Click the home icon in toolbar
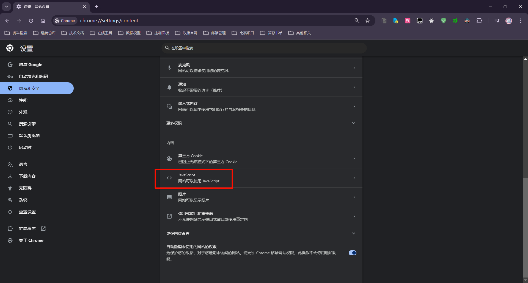 click(x=43, y=21)
